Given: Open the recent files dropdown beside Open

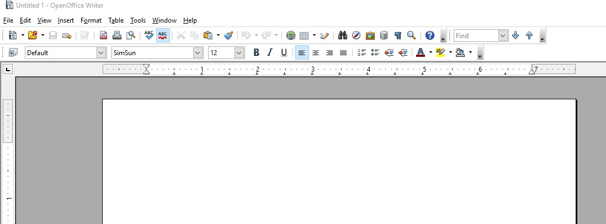Looking at the screenshot, I should point(42,35).
